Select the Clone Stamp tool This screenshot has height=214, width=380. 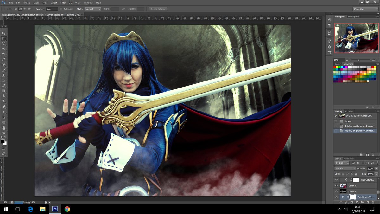4,75
